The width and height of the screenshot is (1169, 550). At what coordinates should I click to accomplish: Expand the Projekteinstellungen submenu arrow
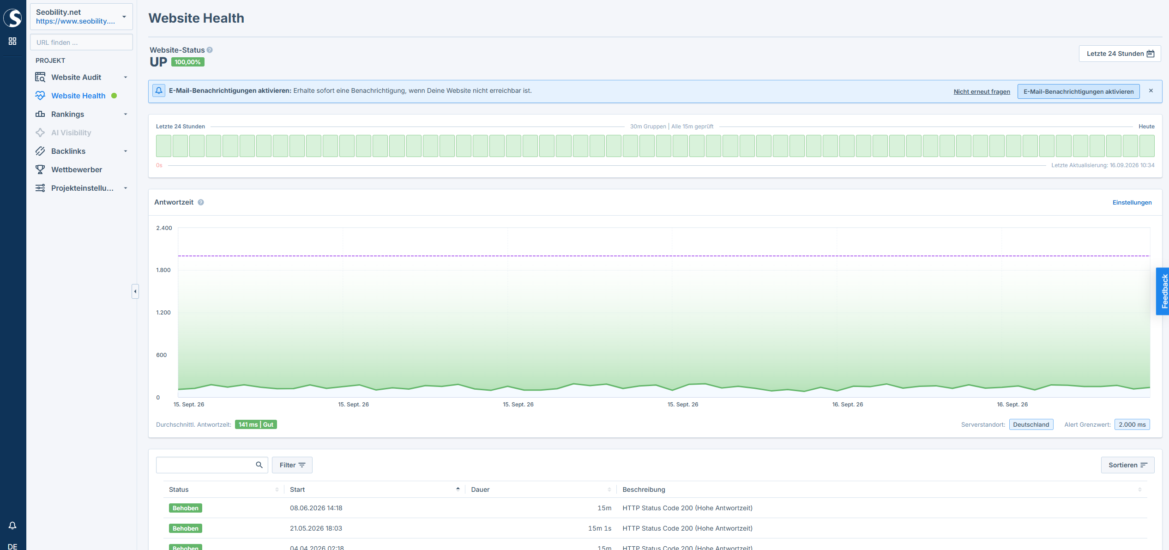tap(126, 188)
